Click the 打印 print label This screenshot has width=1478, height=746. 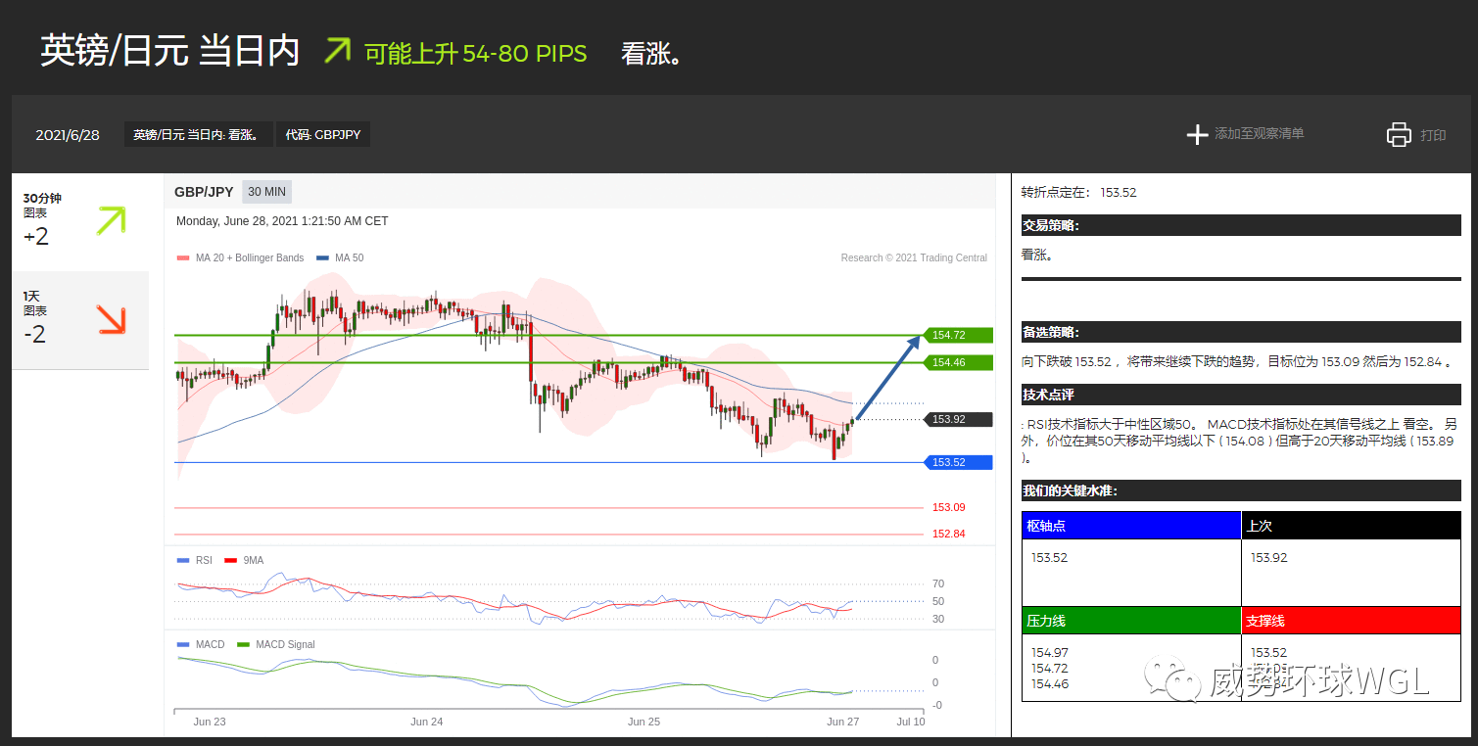click(1433, 135)
